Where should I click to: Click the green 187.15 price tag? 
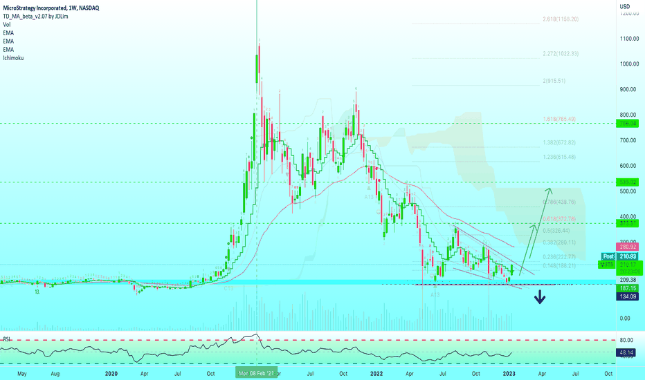(x=627, y=288)
